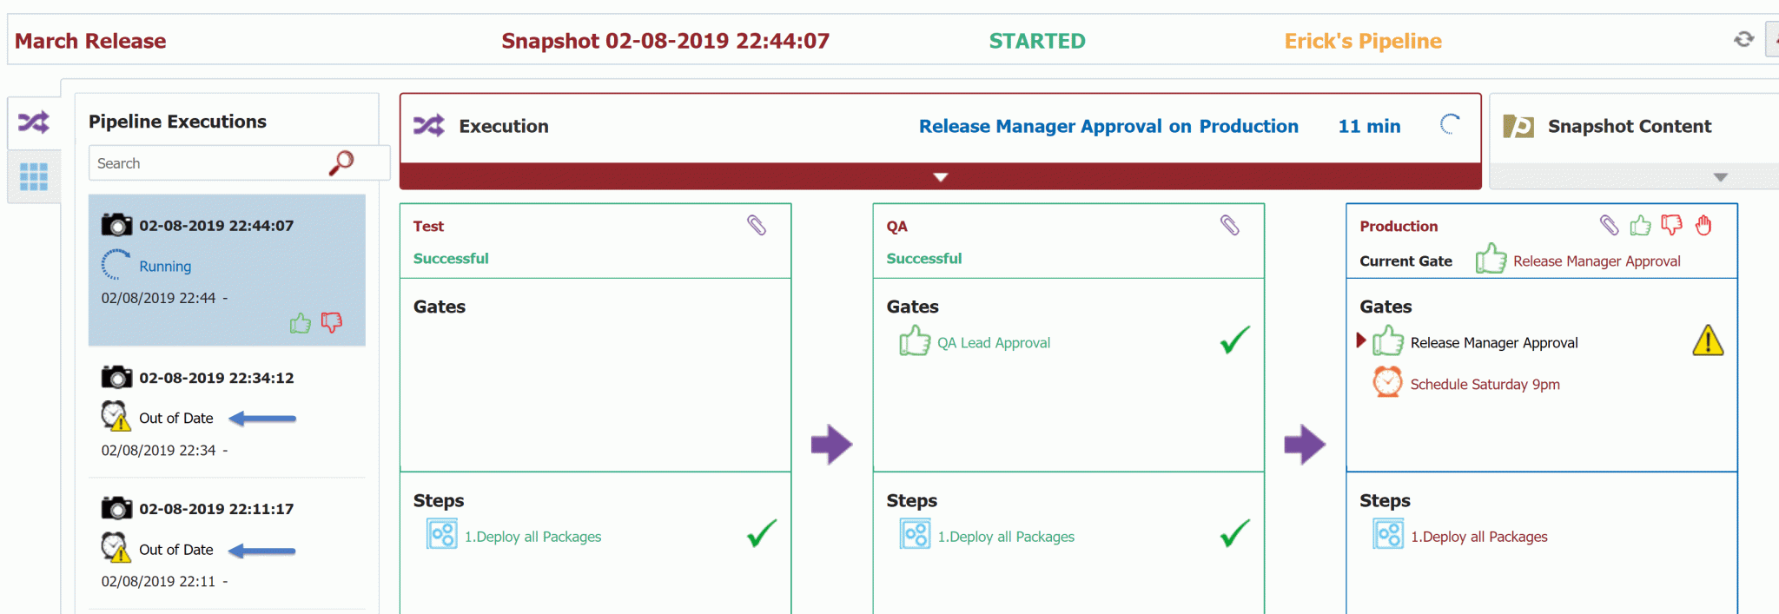1779x614 pixels.
Task: Click Production stage thumbs-down reject icon
Action: [x=1671, y=225]
